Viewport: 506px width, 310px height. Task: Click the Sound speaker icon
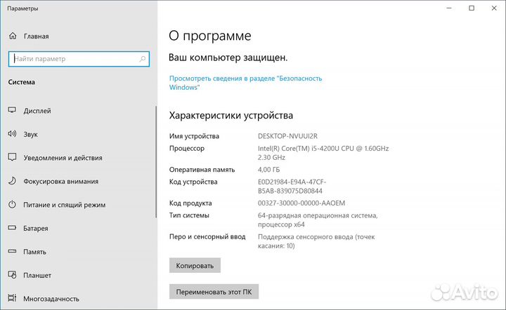(x=12, y=134)
